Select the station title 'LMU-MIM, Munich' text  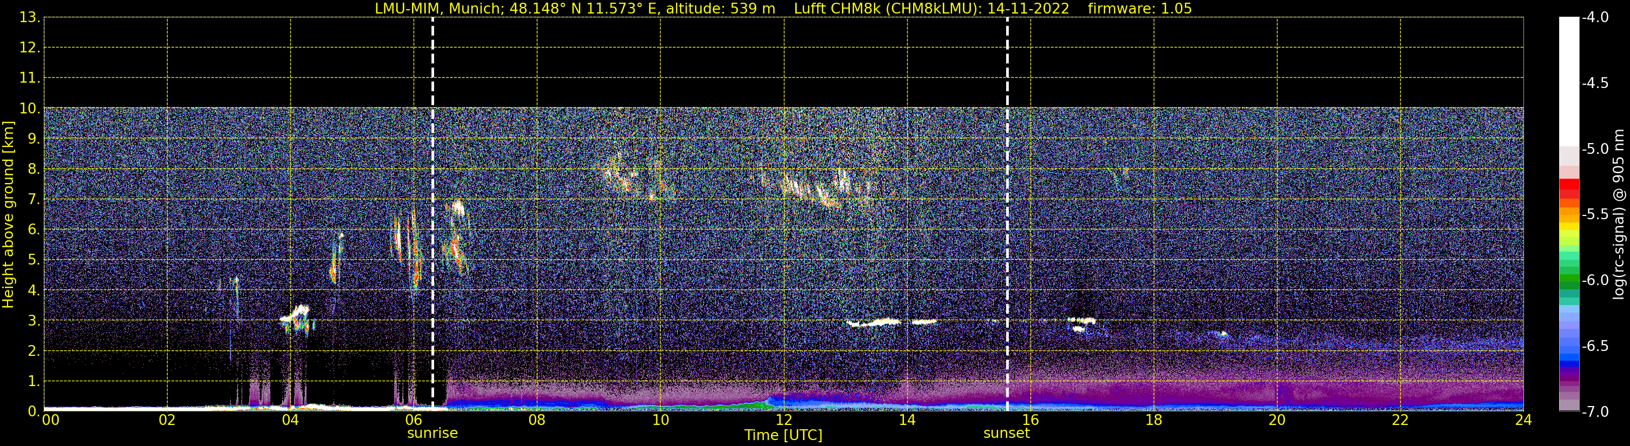437,8
